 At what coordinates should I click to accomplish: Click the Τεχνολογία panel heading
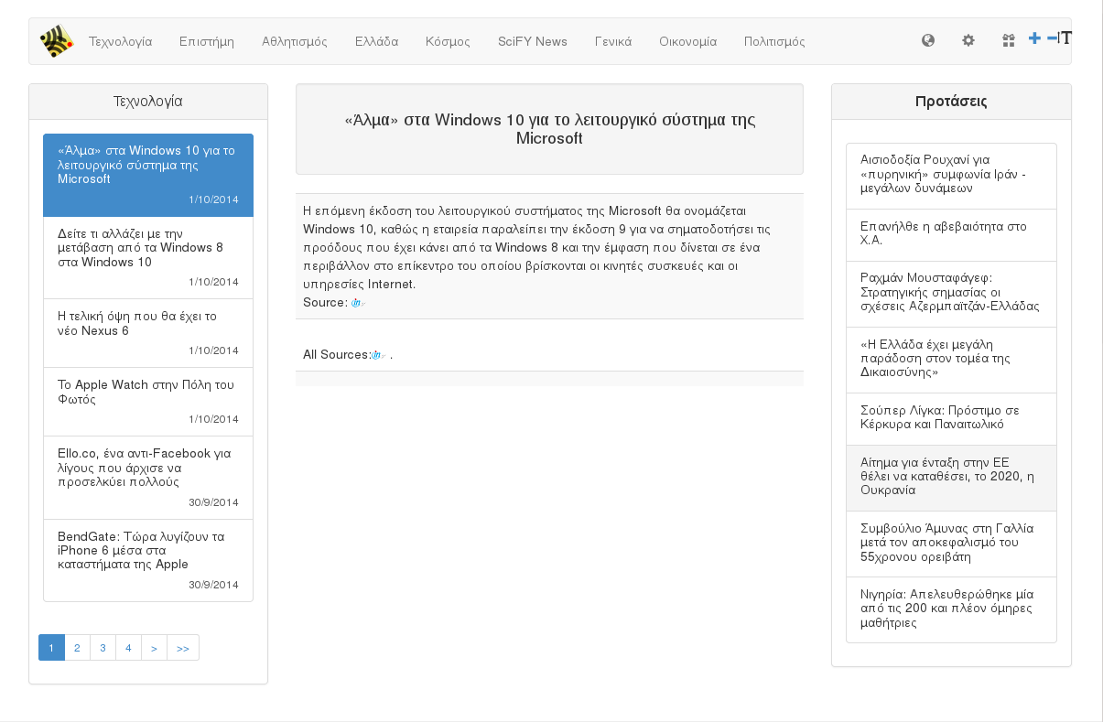pyautogui.click(x=148, y=102)
